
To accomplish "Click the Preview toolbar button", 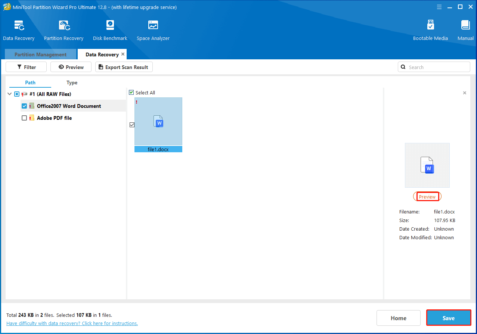I will click(x=71, y=67).
